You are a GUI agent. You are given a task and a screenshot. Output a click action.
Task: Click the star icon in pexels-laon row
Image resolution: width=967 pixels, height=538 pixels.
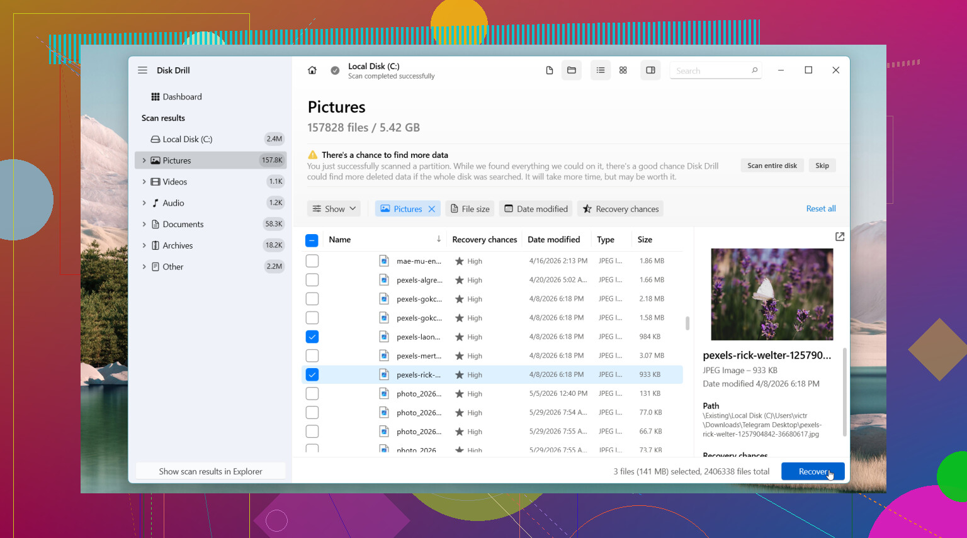pos(460,337)
